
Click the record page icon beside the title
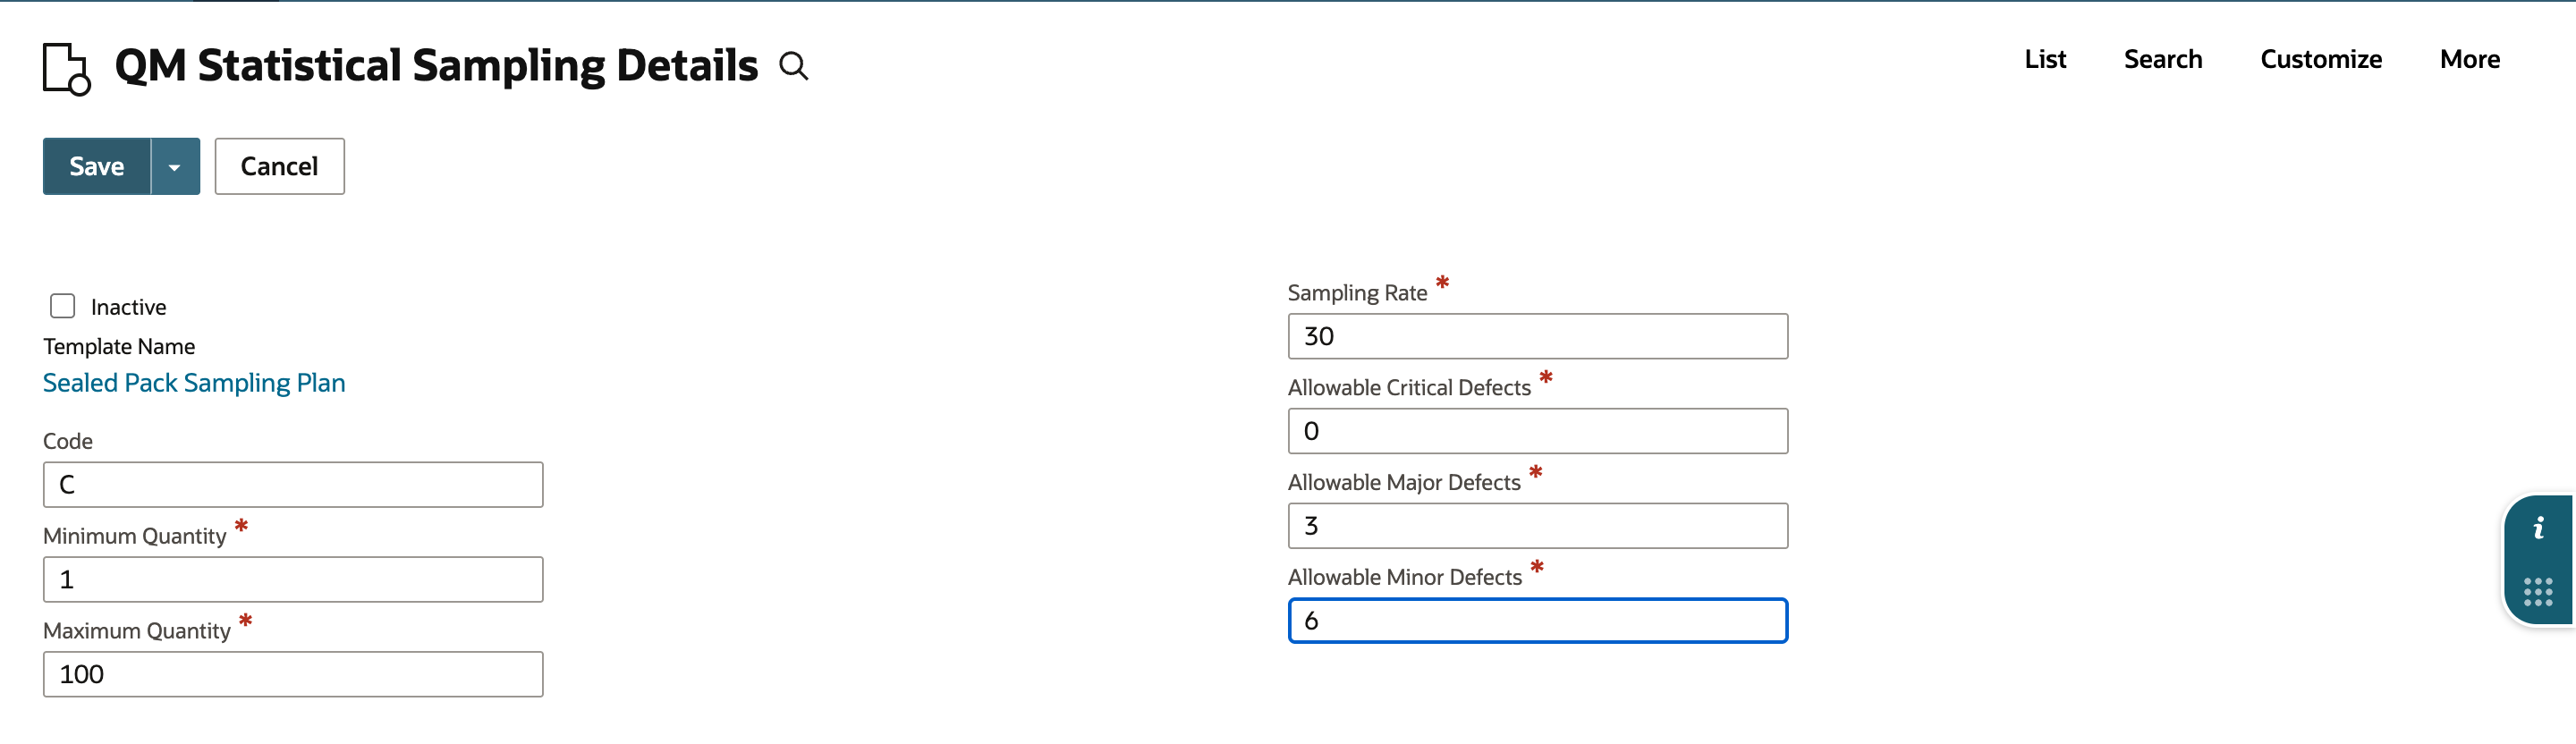pyautogui.click(x=67, y=68)
